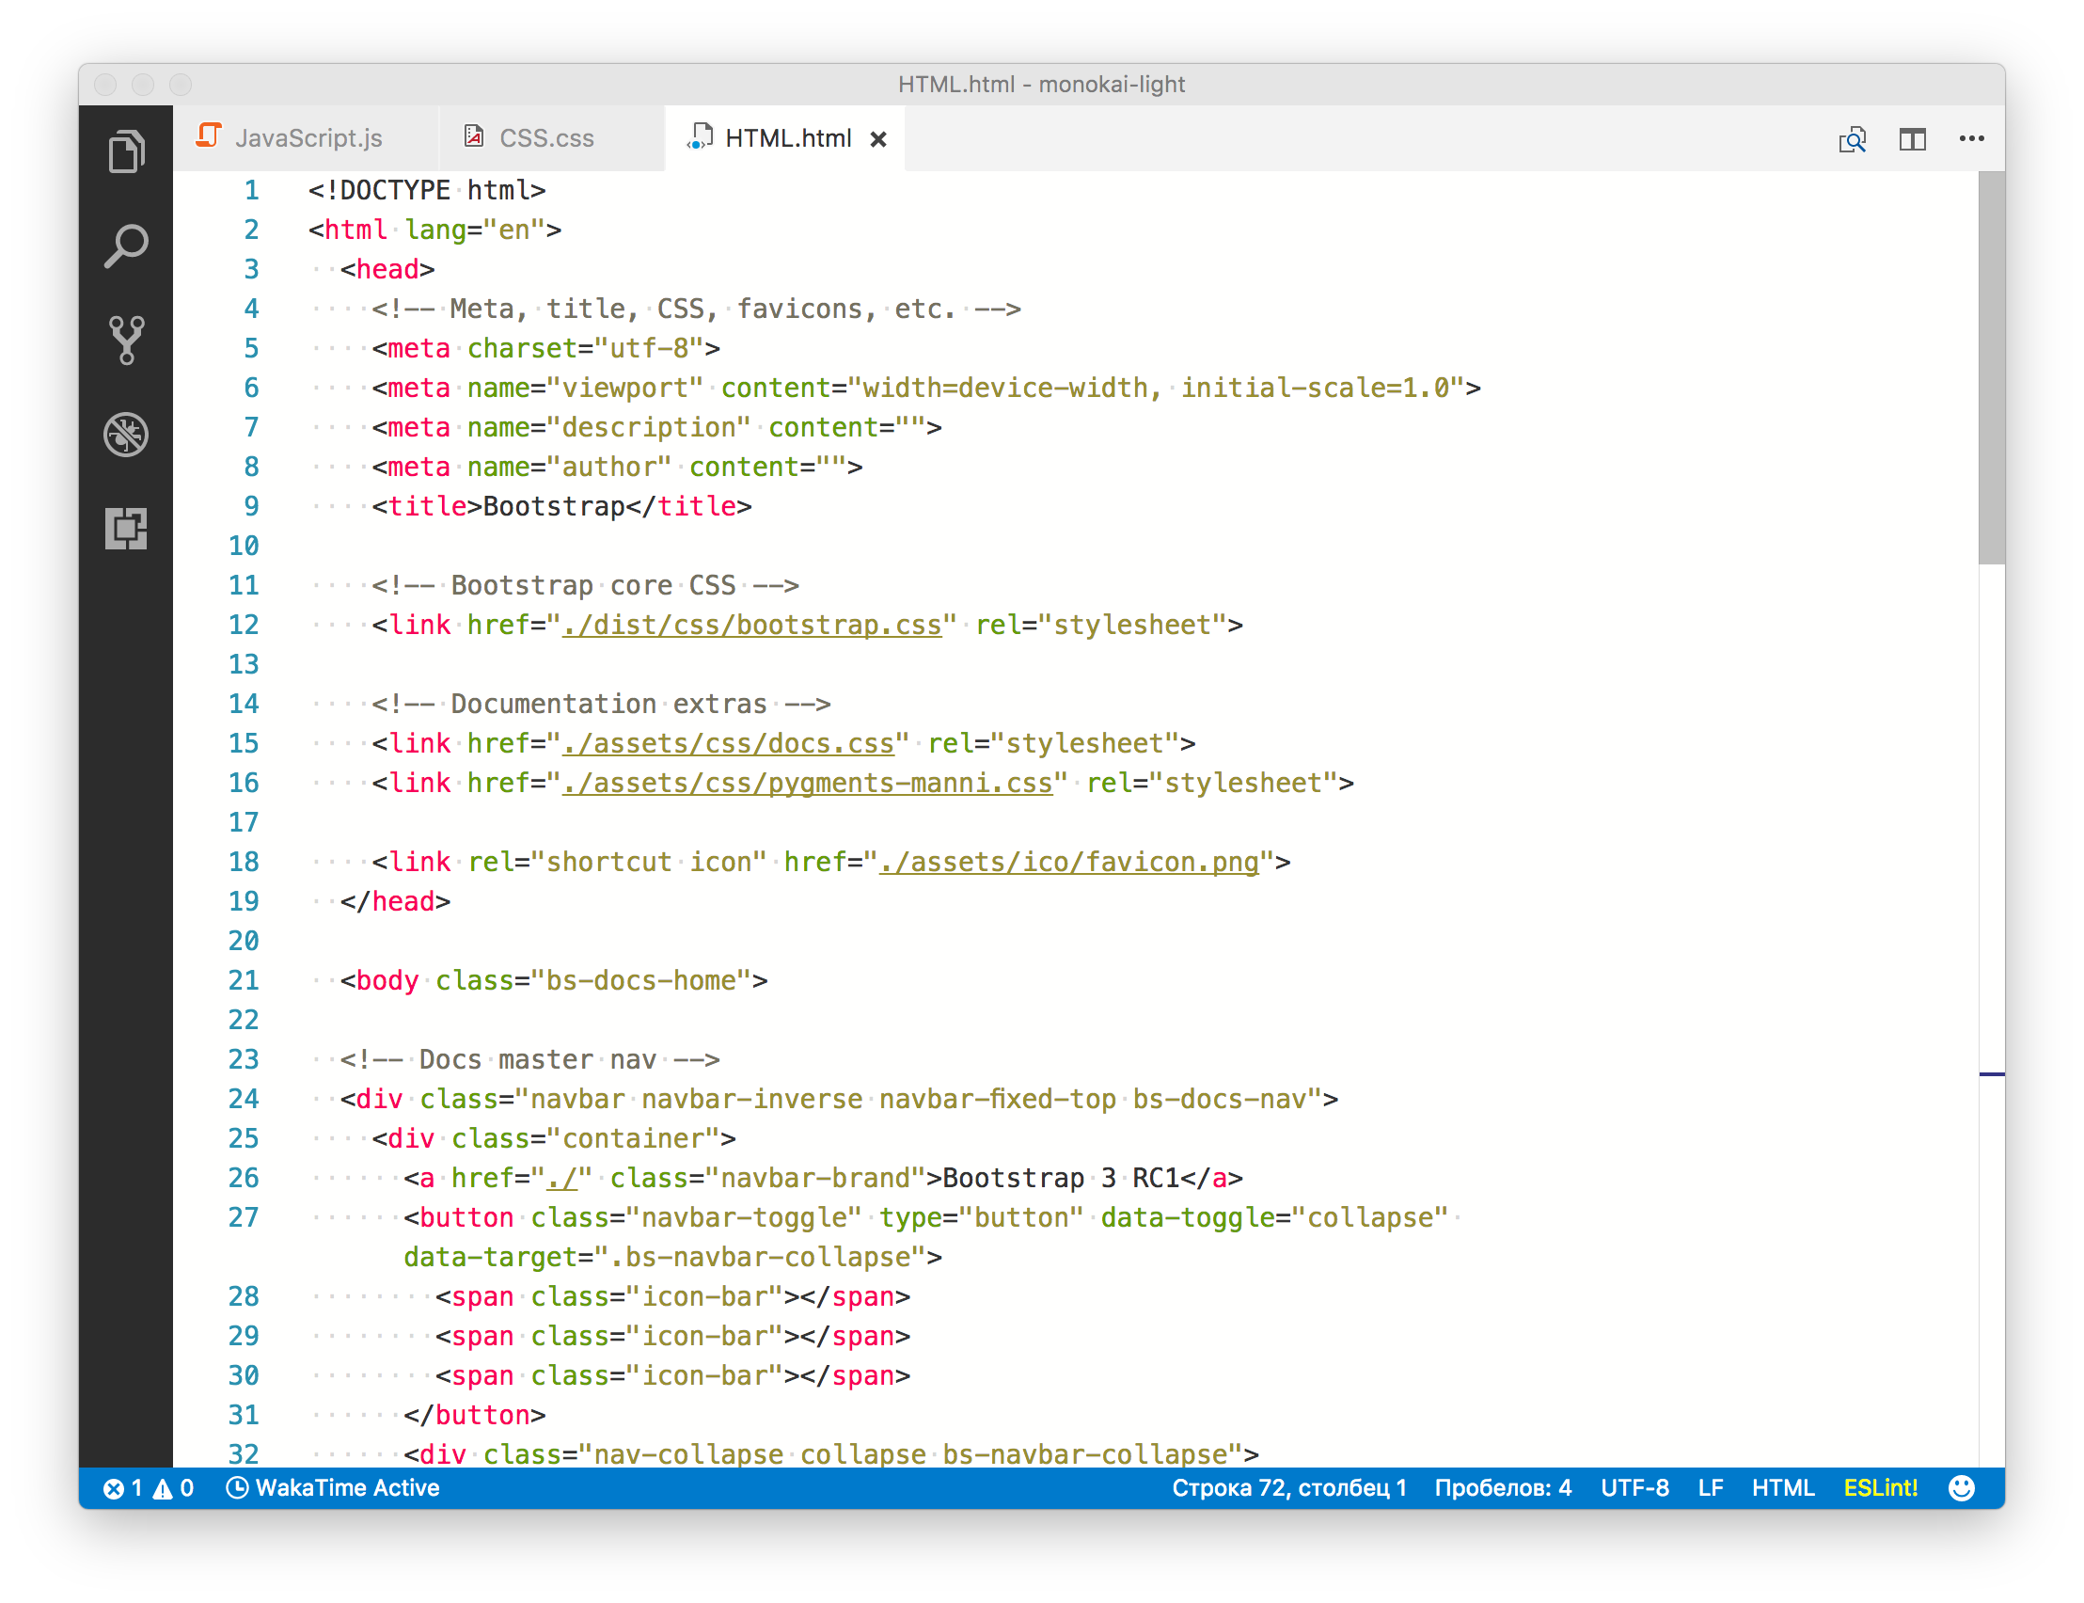This screenshot has width=2084, height=1603.
Task: Follow the ./dist/css/bootstrap.css link
Action: click(x=750, y=625)
